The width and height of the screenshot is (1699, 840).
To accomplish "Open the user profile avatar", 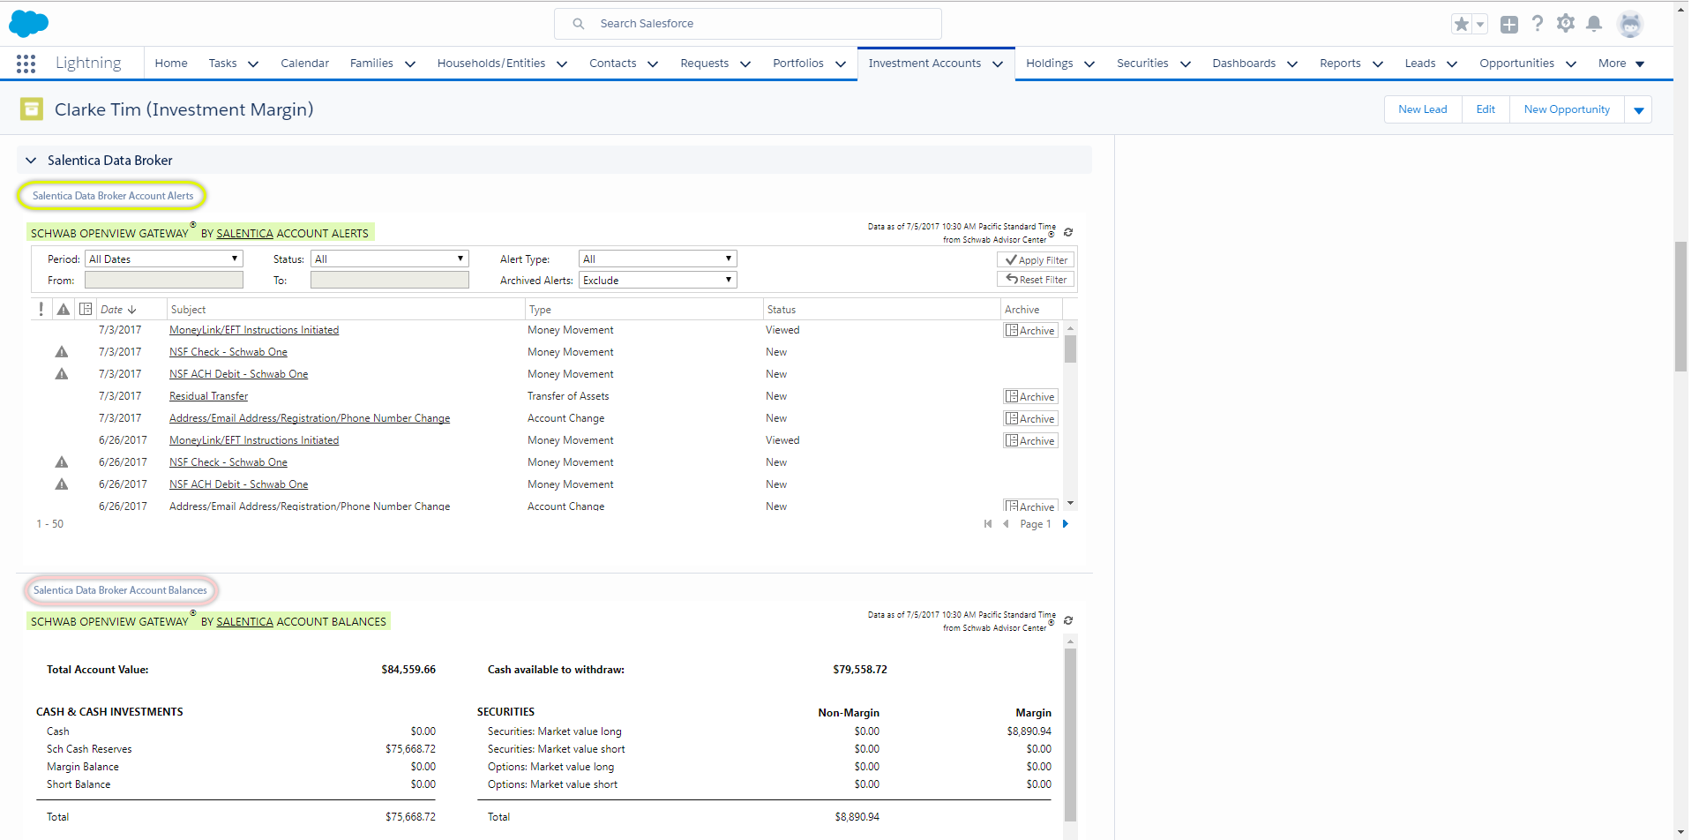I will 1630,24.
